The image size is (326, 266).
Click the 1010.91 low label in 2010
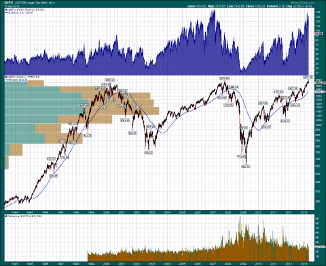[x=266, y=127]
